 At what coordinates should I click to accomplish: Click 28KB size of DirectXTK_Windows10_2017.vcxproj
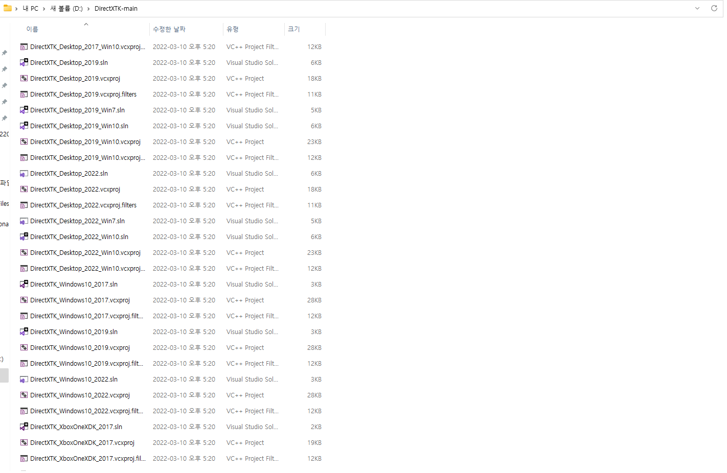(314, 300)
